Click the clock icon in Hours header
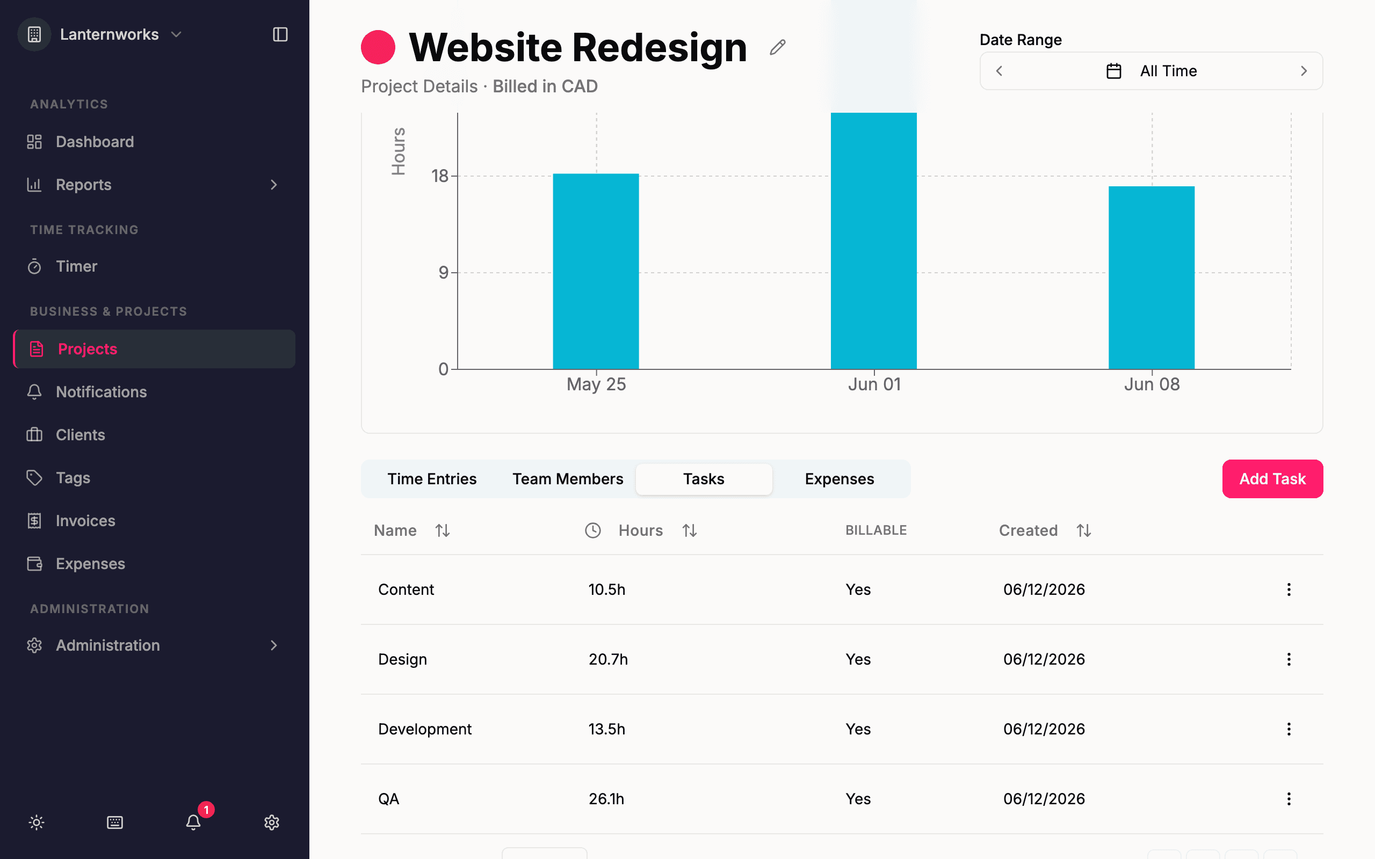The width and height of the screenshot is (1375, 859). tap(592, 530)
